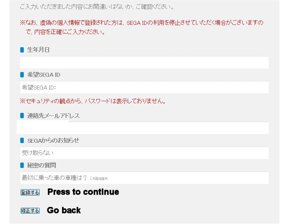Click the blue marker beside 連絡先メールアドレス
This screenshot has height=224, width=285.
tap(22, 116)
